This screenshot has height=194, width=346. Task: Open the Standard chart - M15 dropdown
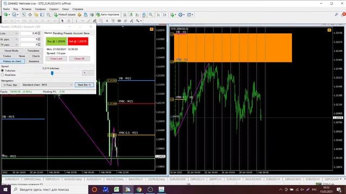47,85
